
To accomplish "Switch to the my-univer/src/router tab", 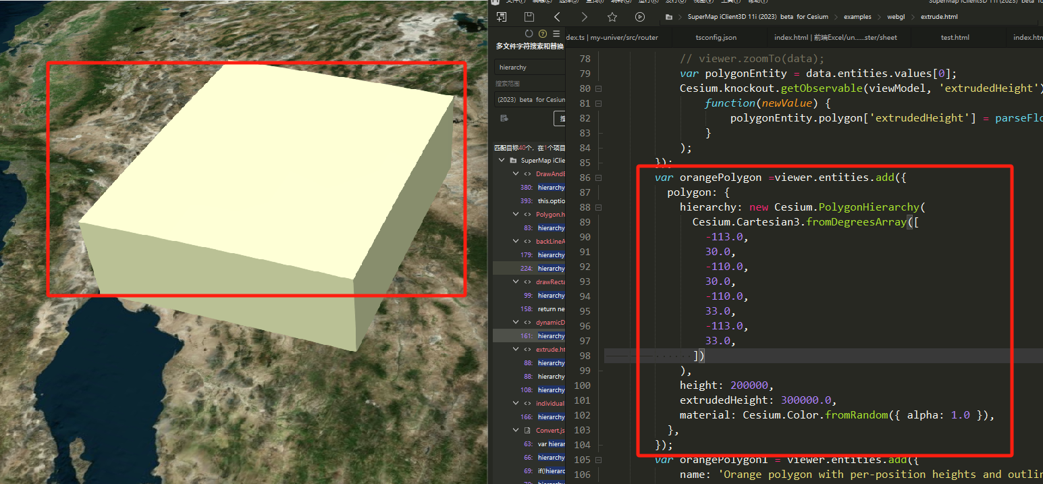I will coord(612,38).
